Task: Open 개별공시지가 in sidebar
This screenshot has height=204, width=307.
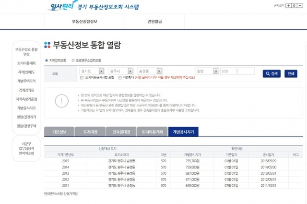Action: (x=26, y=108)
